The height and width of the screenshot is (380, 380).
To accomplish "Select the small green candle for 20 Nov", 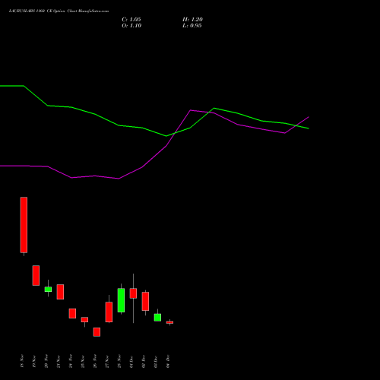I will 48,289.
